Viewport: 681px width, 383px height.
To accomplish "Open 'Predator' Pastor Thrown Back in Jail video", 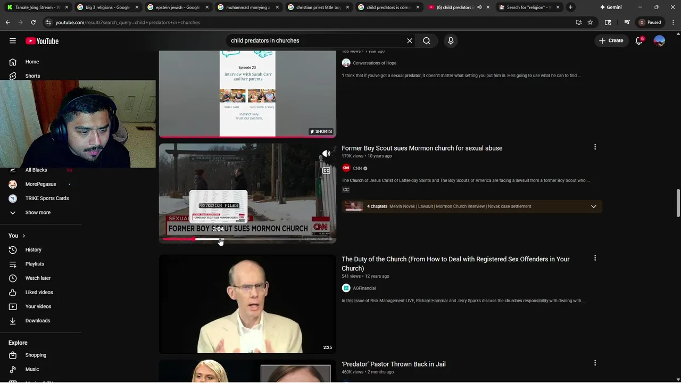I will [x=394, y=364].
